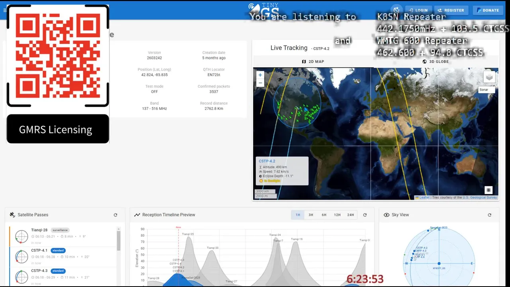The image size is (510, 287).
Task: Click the CSTP-4.1 polar pass icon
Action: [x=22, y=257]
